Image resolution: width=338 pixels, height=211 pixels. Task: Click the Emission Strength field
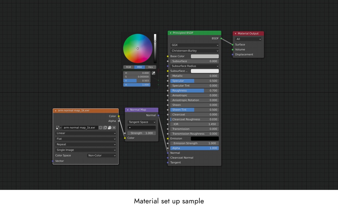pyautogui.click(x=194, y=143)
